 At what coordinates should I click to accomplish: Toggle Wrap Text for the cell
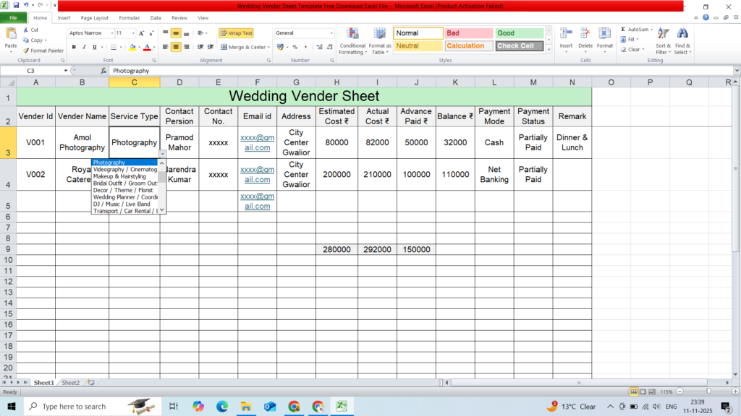pyautogui.click(x=236, y=33)
